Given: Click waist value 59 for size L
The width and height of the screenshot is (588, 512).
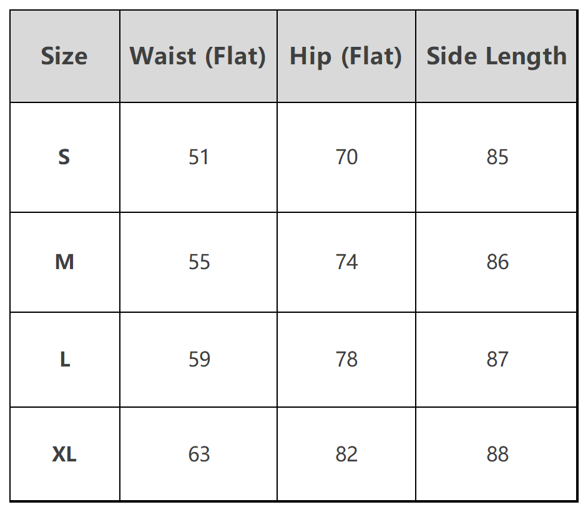Looking at the screenshot, I should click(x=198, y=359).
